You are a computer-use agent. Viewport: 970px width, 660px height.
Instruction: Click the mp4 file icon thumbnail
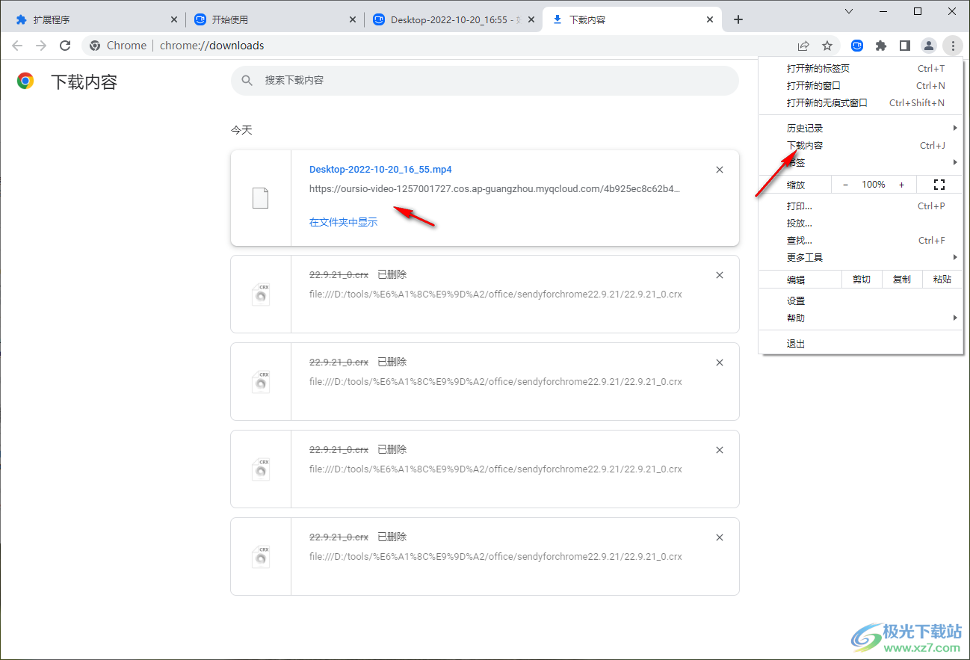pos(260,198)
